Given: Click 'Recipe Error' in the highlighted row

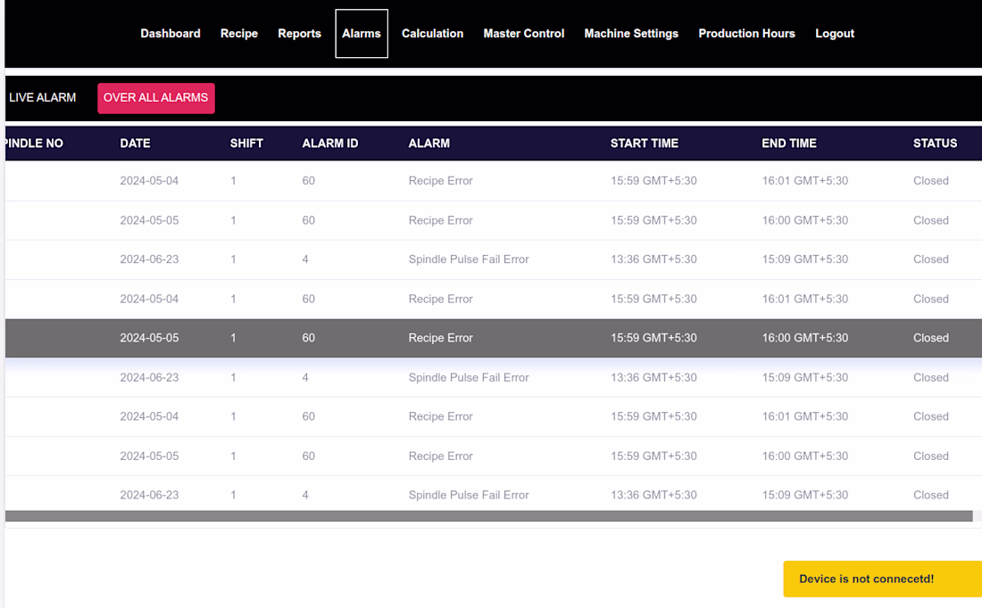Looking at the screenshot, I should 440,338.
